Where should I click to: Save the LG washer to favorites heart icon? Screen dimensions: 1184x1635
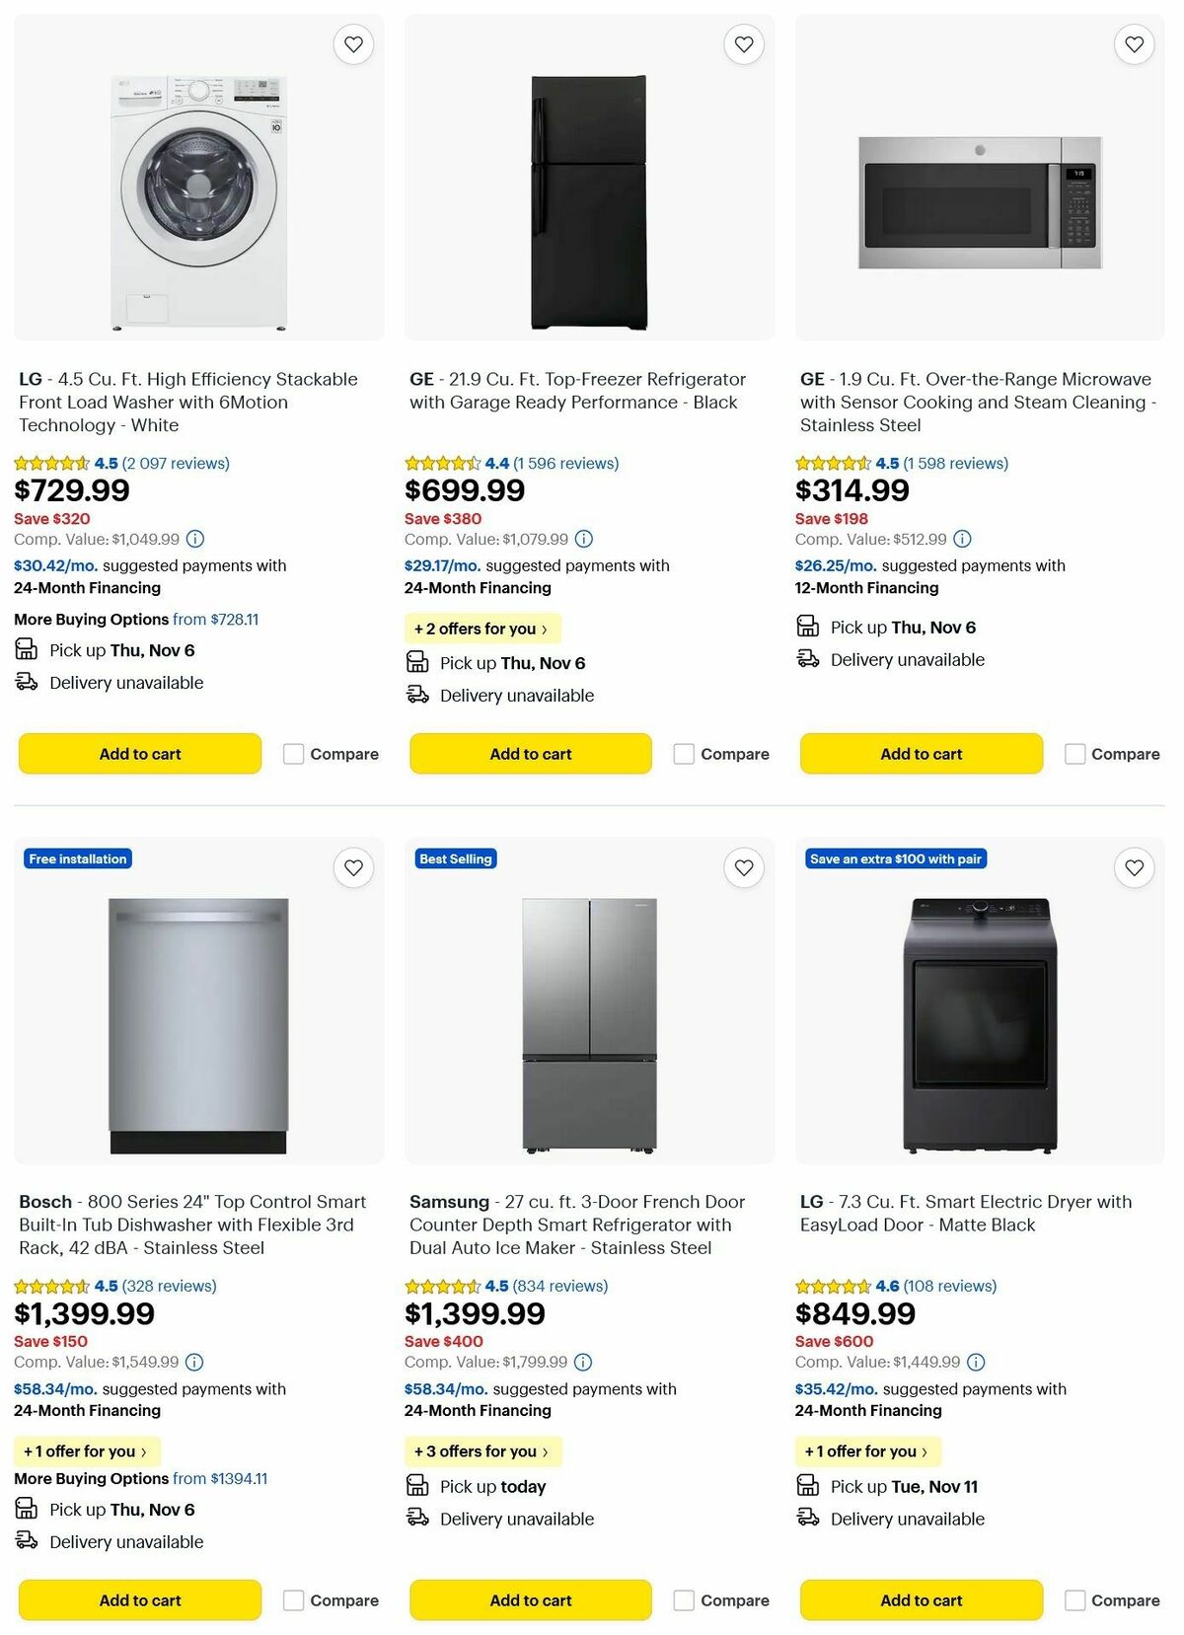tap(353, 43)
